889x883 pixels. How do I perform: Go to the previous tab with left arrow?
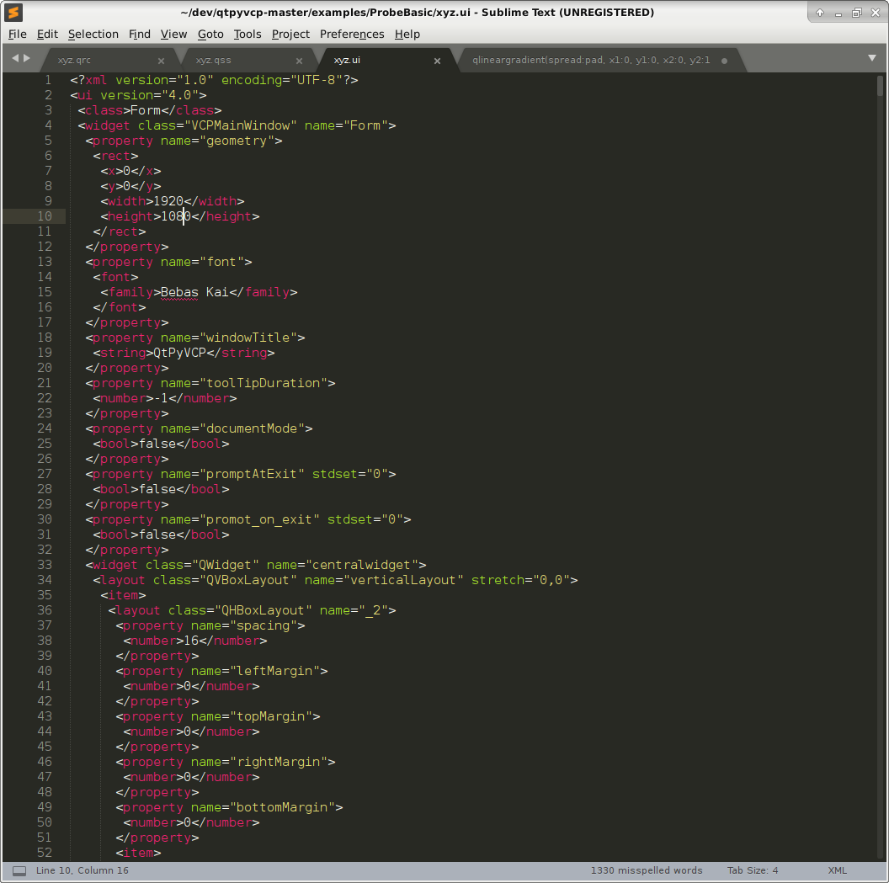pyautogui.click(x=15, y=58)
